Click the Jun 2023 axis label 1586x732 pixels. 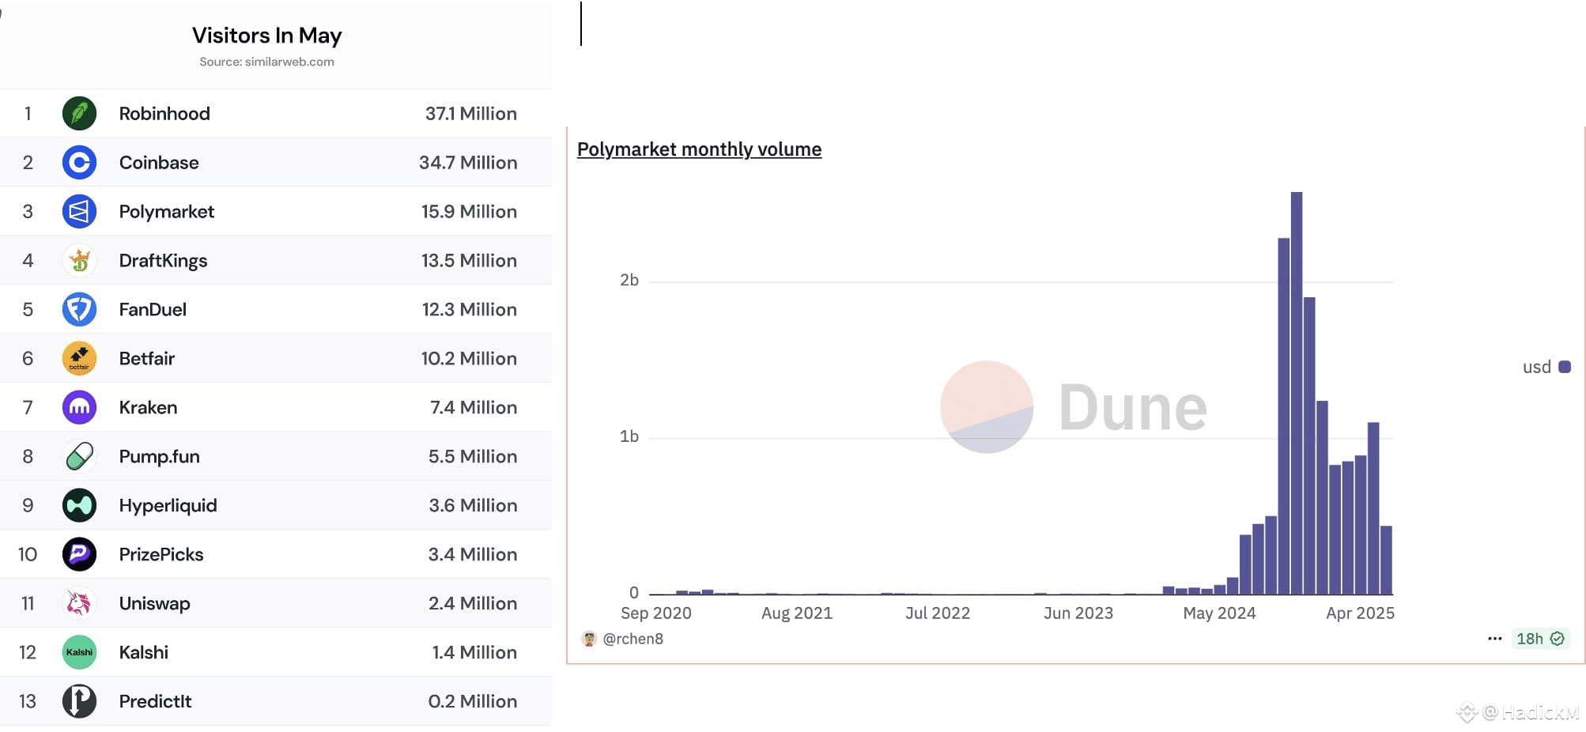click(x=1078, y=613)
